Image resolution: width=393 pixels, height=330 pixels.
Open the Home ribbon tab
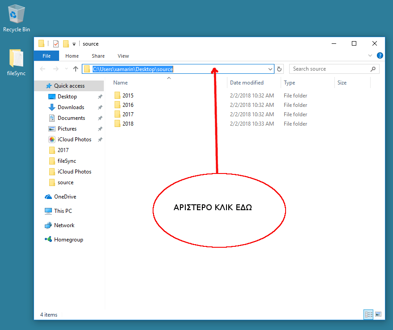[x=72, y=55]
